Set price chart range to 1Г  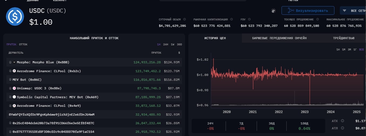coord(355,50)
